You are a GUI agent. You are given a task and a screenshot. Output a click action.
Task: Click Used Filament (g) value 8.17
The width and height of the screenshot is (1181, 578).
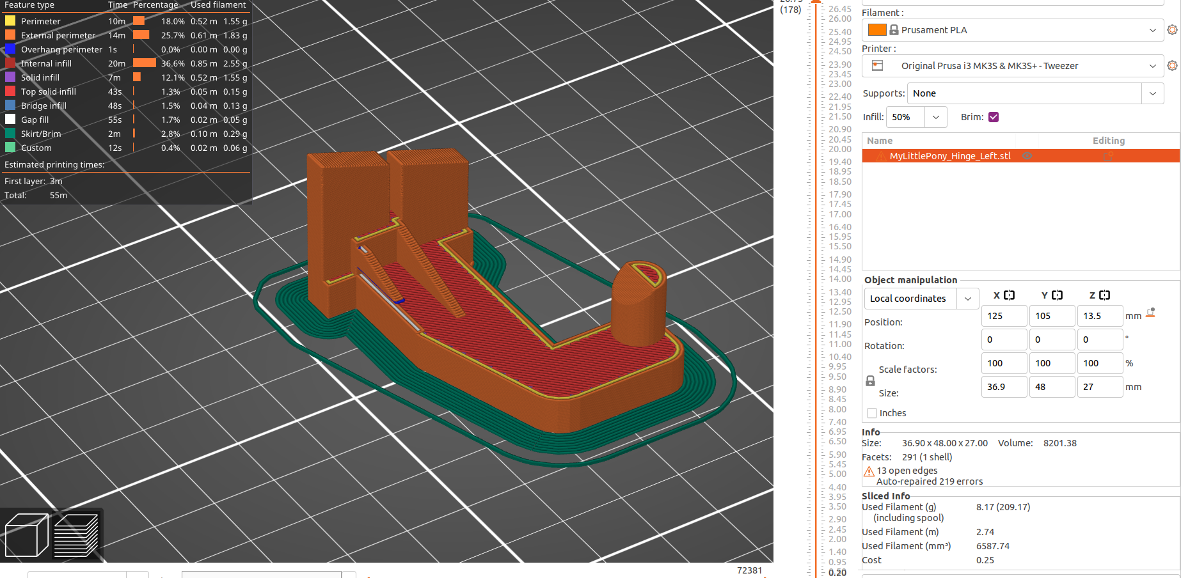[1003, 507]
